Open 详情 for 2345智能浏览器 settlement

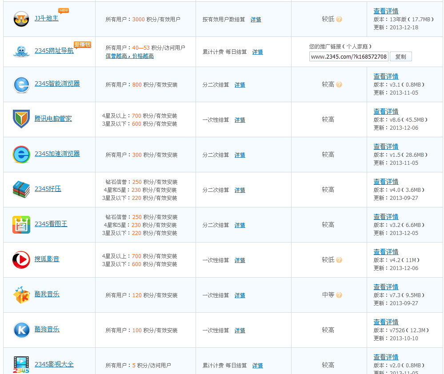[x=240, y=85]
